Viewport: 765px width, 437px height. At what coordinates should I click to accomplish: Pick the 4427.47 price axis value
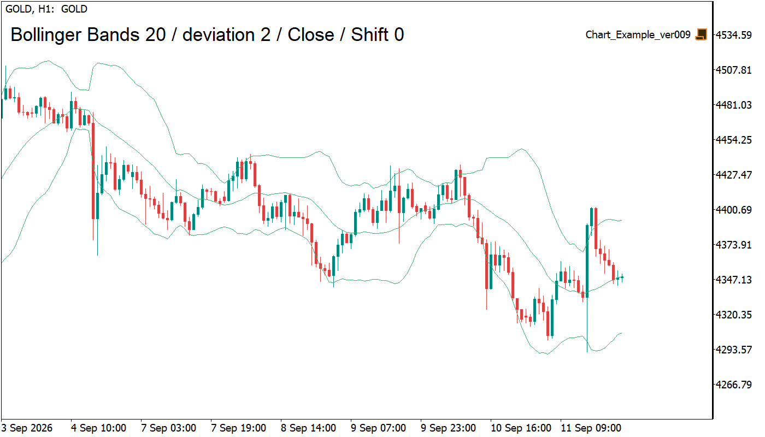pyautogui.click(x=734, y=175)
